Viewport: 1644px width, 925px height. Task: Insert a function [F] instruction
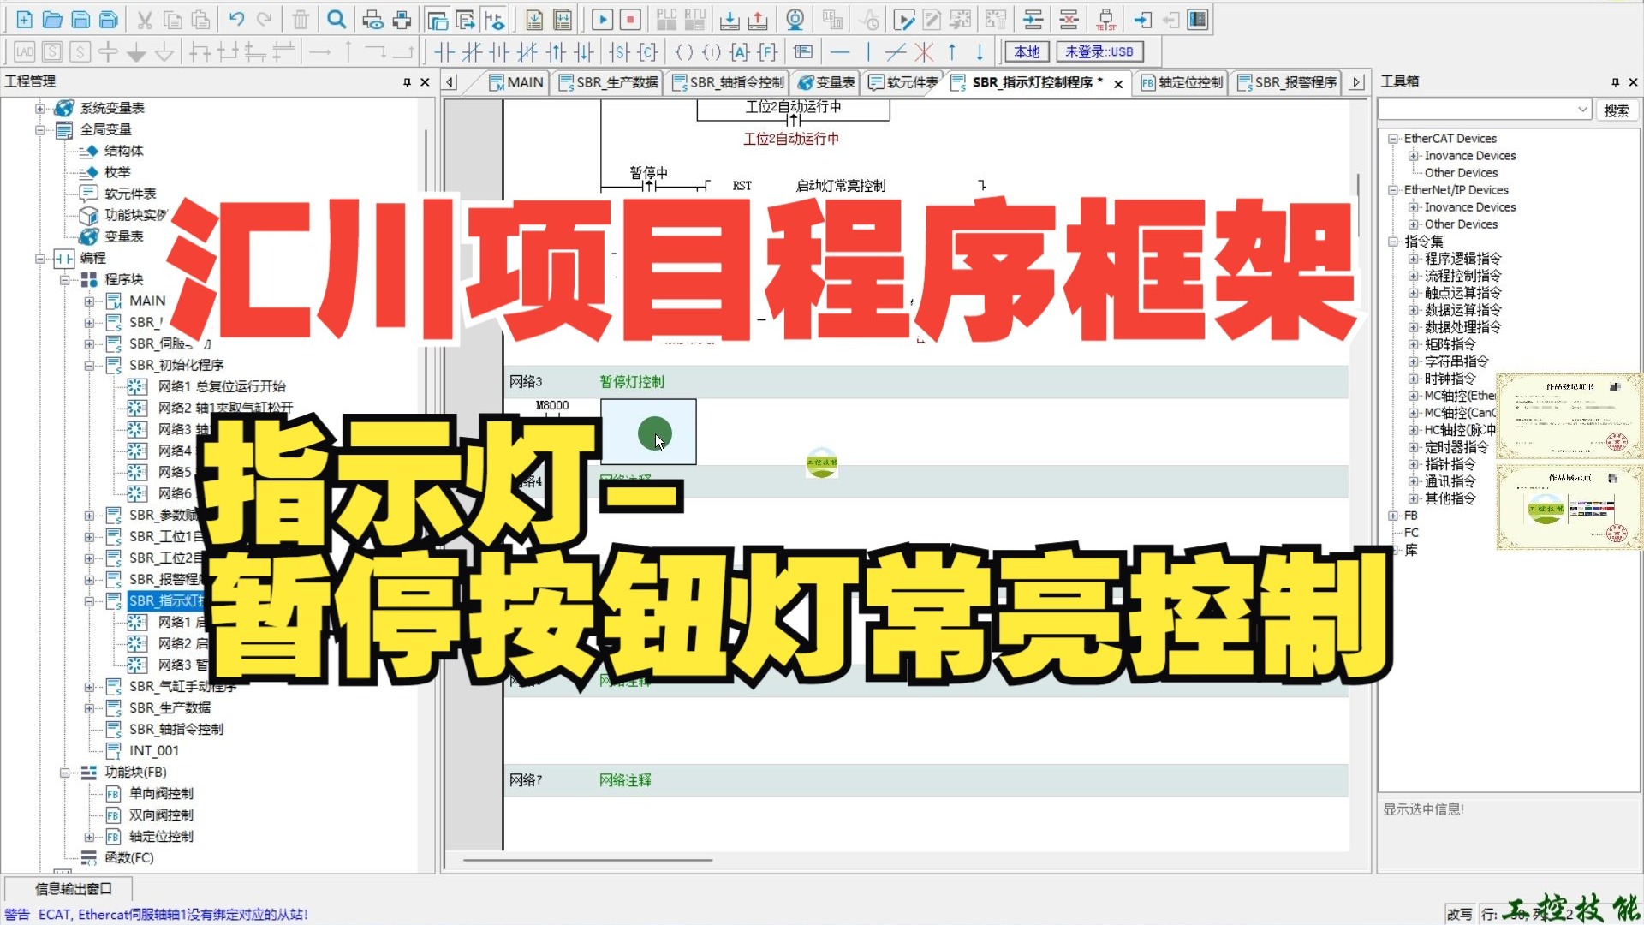tap(767, 52)
